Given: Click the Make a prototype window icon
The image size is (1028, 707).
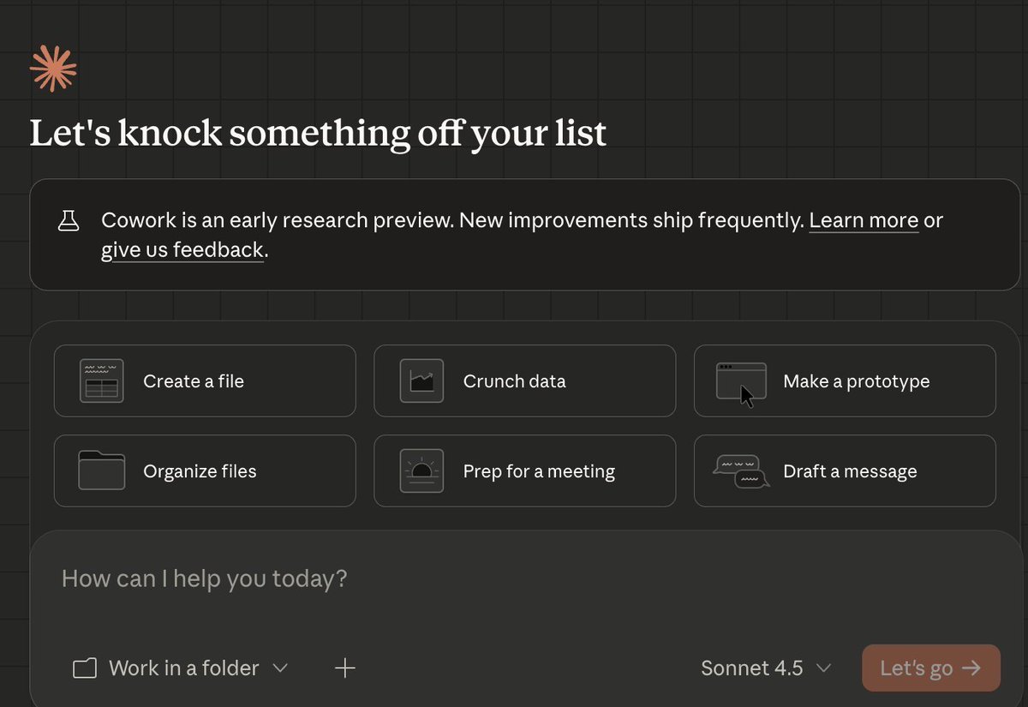Looking at the screenshot, I should (x=741, y=381).
